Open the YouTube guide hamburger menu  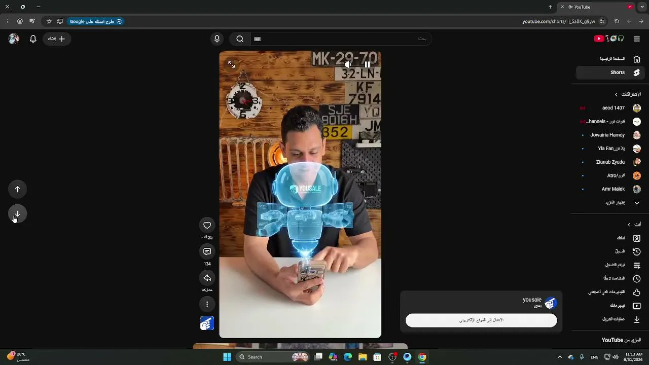637,39
